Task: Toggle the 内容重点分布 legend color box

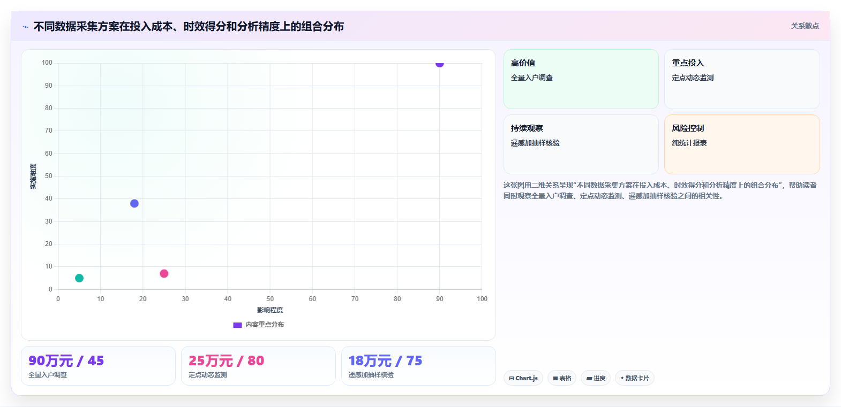Action: pyautogui.click(x=237, y=325)
